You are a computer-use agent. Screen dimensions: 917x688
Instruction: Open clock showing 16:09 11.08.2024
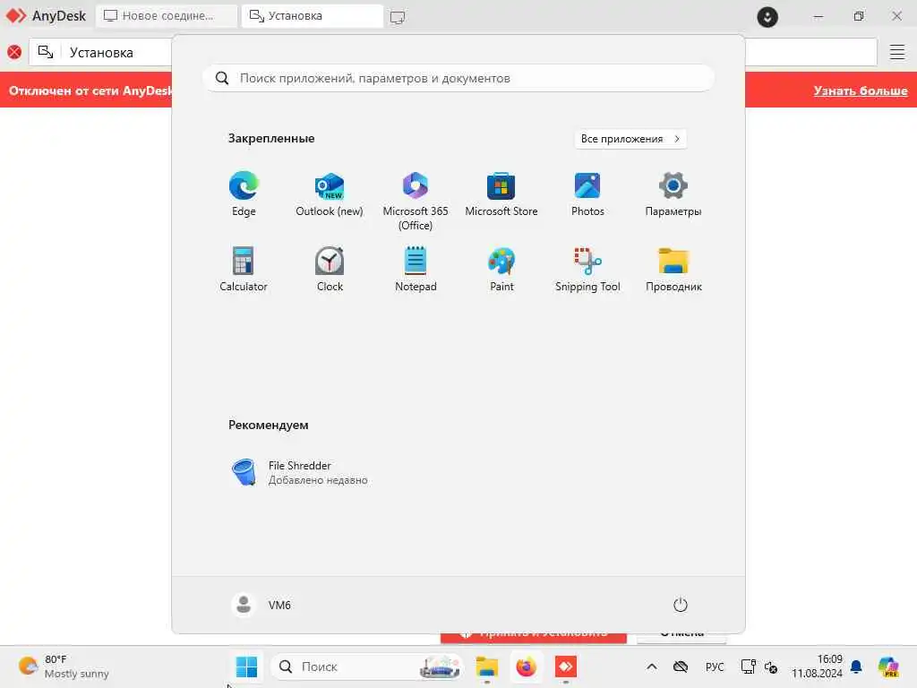pyautogui.click(x=817, y=666)
